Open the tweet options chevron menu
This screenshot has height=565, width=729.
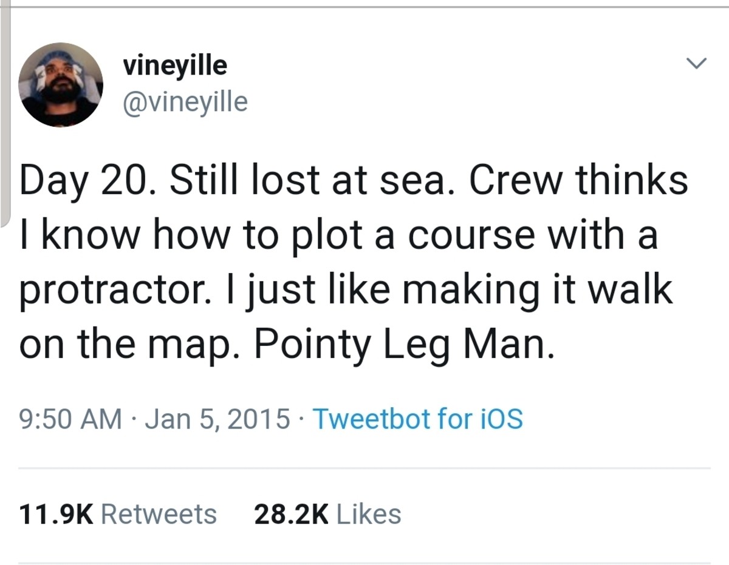[x=696, y=63]
